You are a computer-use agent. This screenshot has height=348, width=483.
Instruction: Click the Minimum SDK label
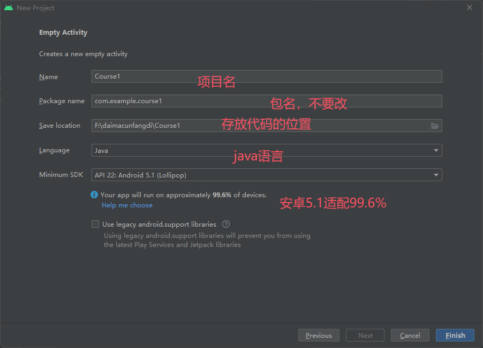coord(61,175)
